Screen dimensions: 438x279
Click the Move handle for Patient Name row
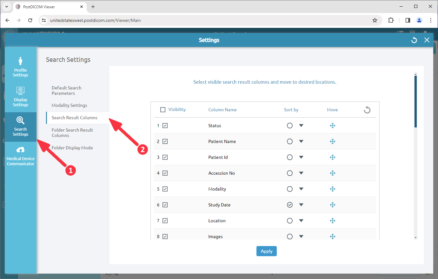pos(333,141)
